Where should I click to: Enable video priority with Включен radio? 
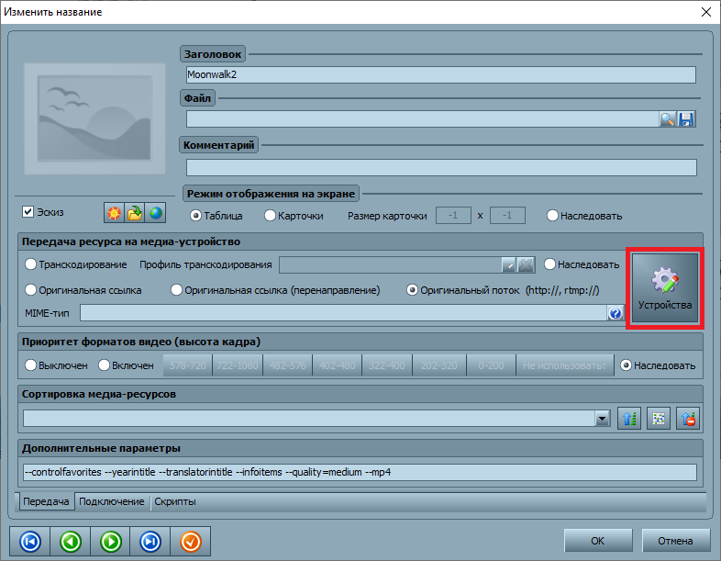coord(105,365)
